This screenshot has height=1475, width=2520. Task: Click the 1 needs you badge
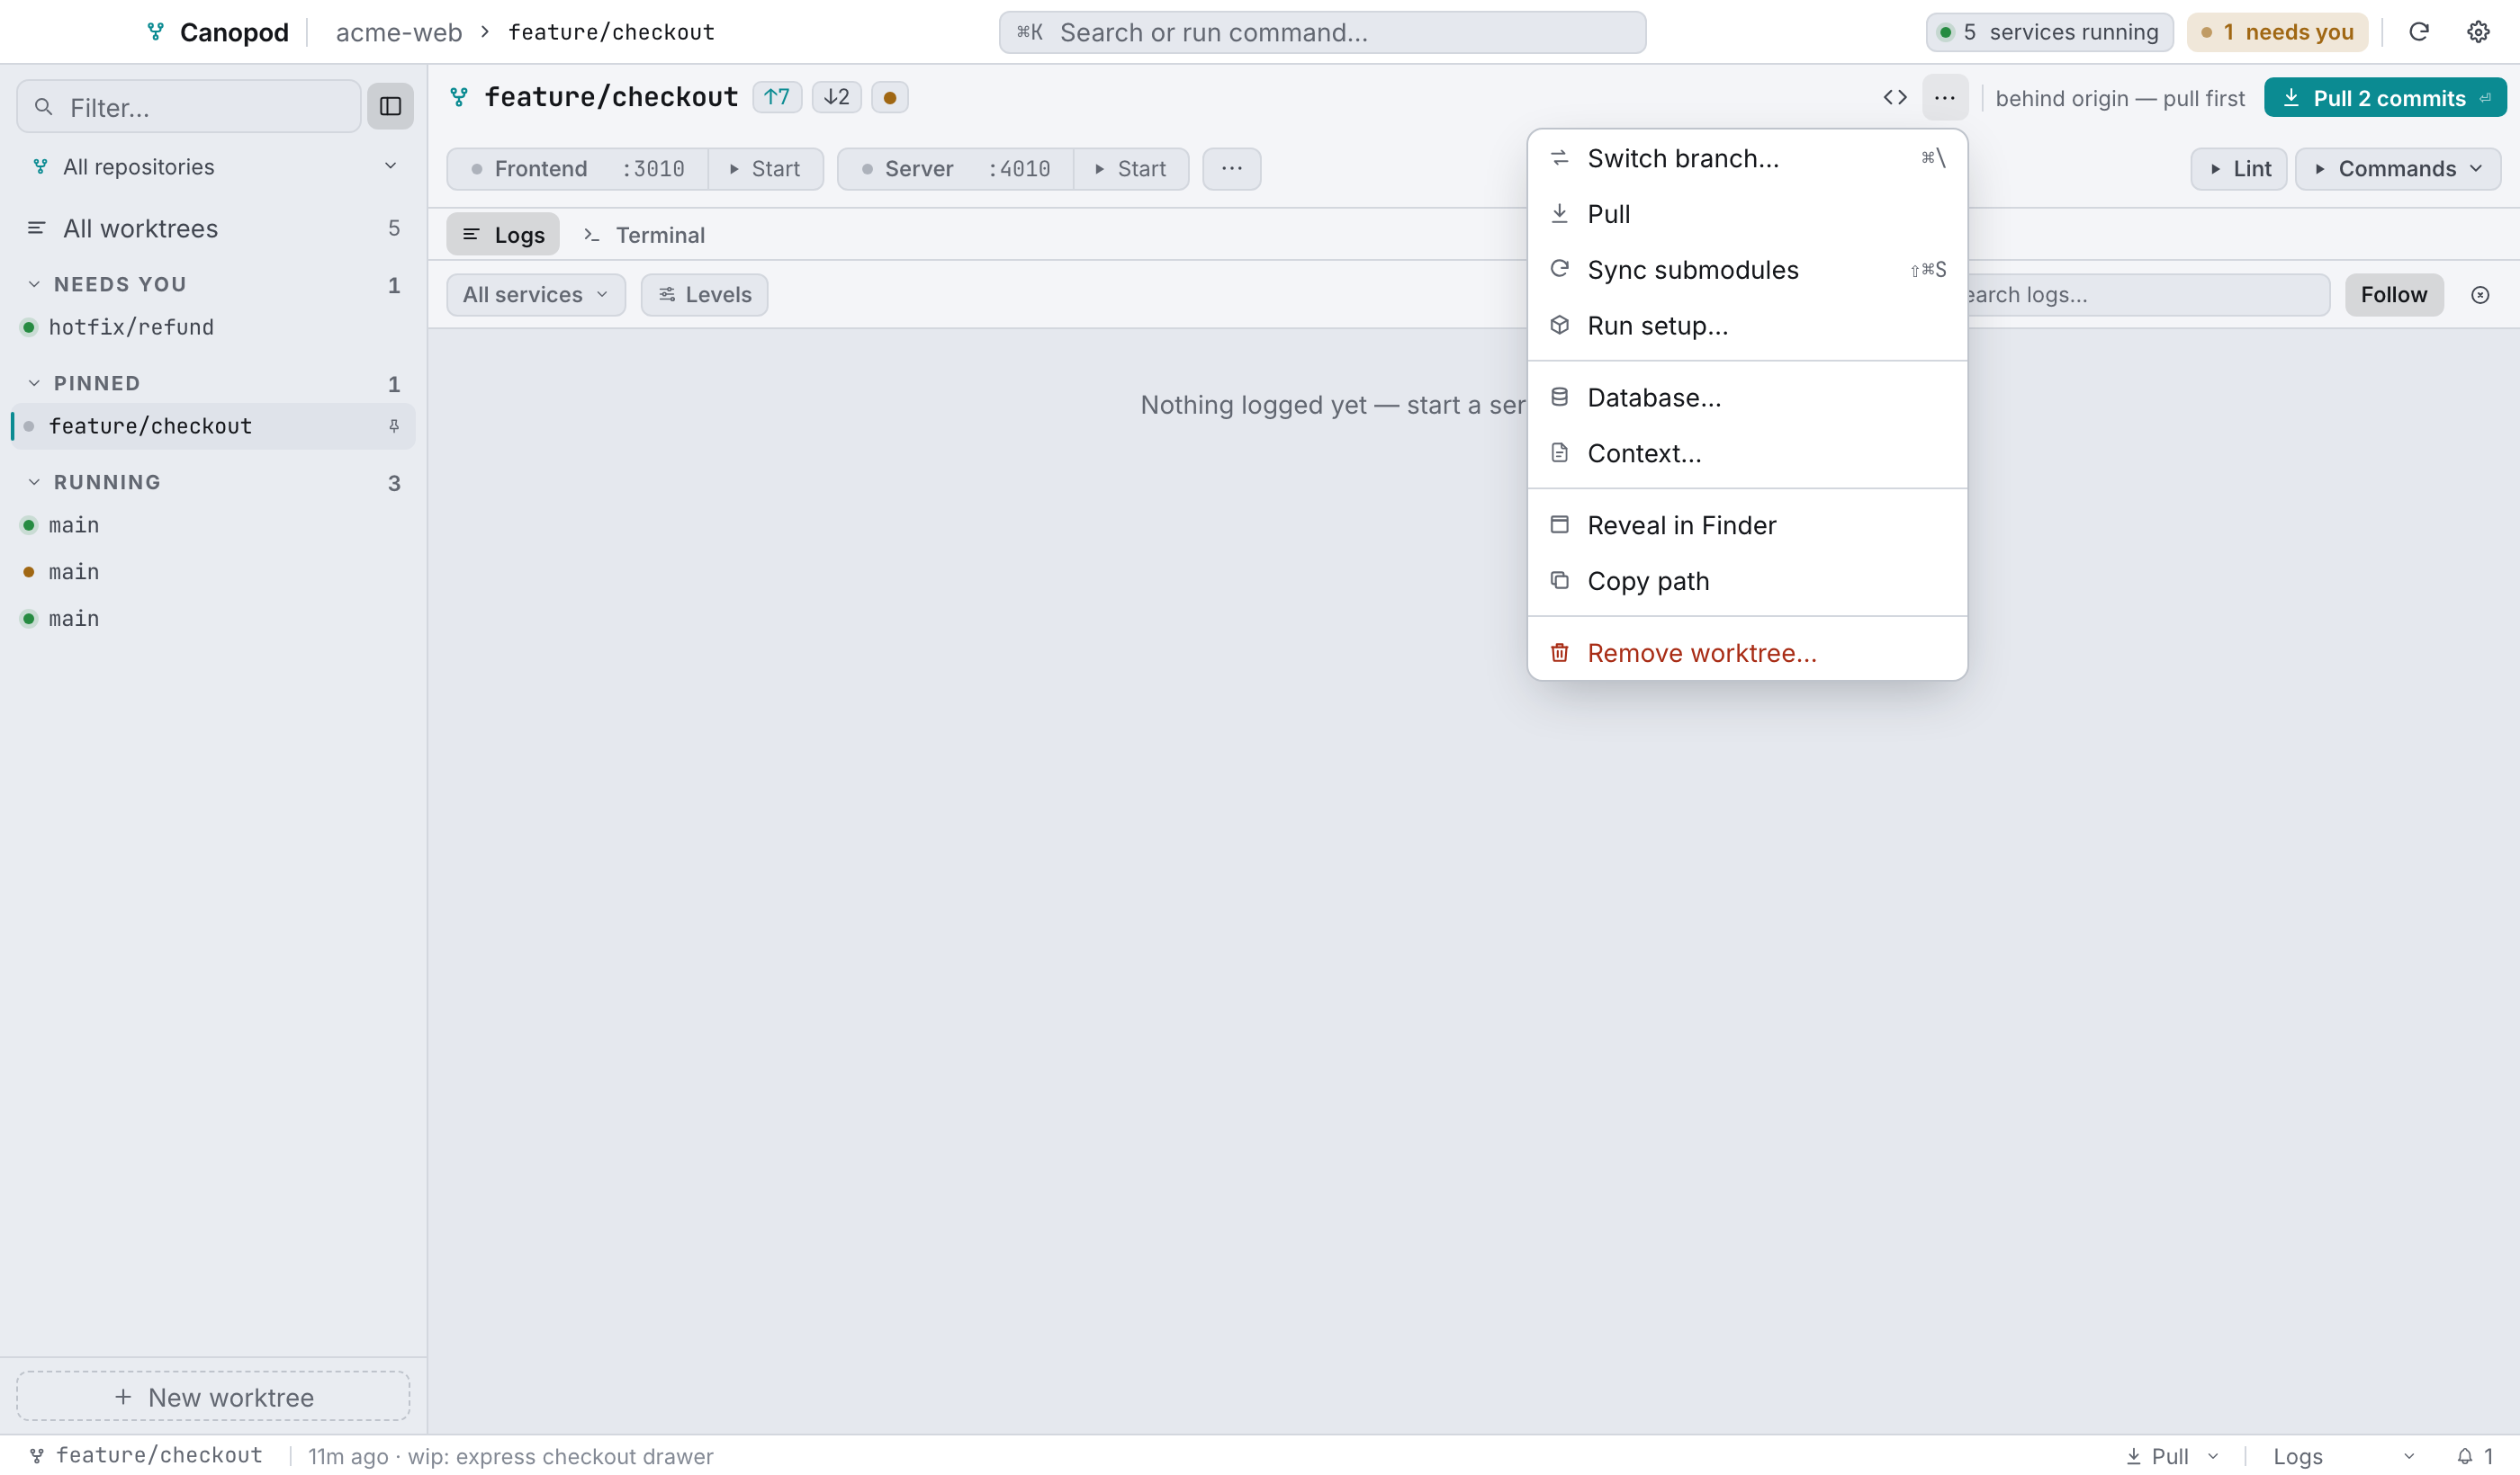point(2277,32)
